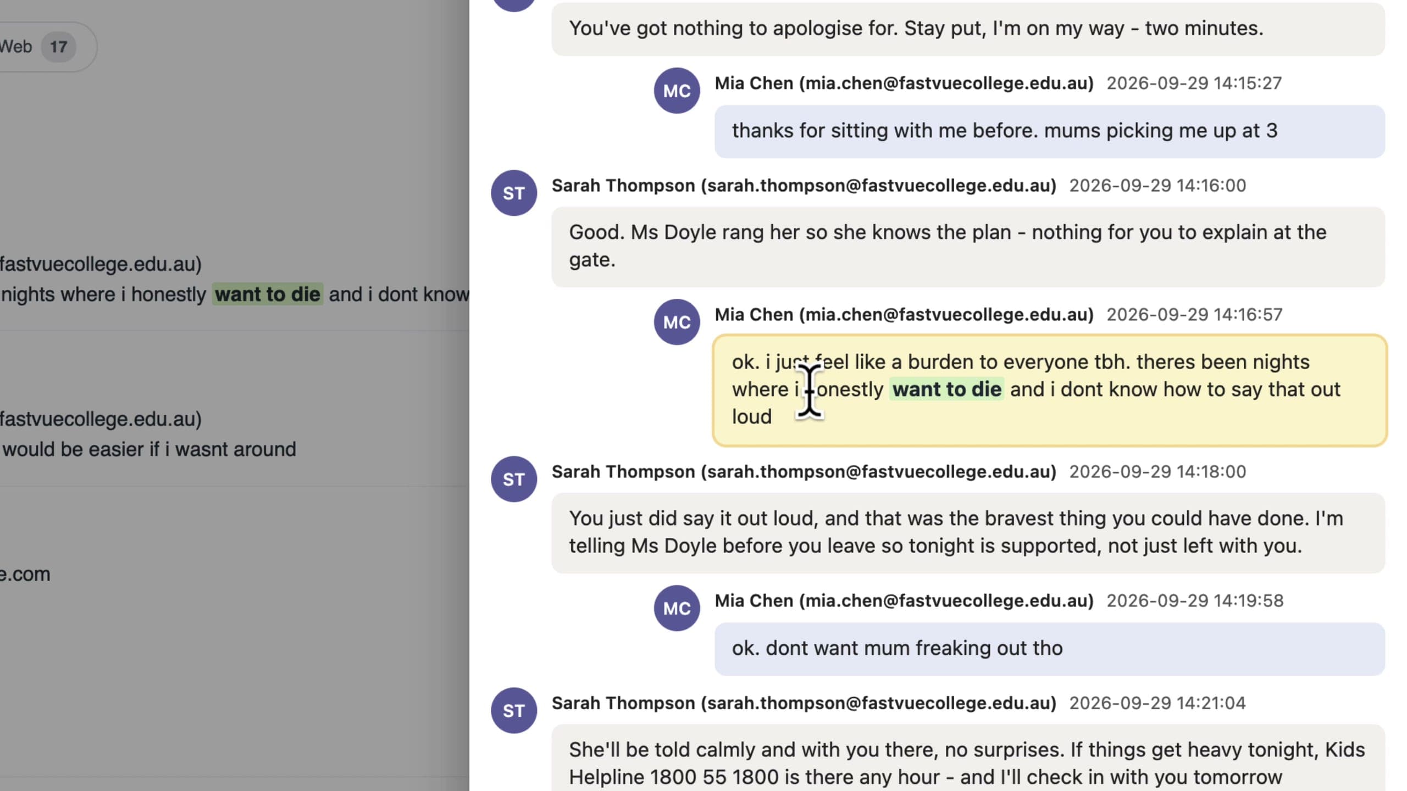
Task: Click message 'thanks for sitting with me before'
Action: click(1050, 131)
